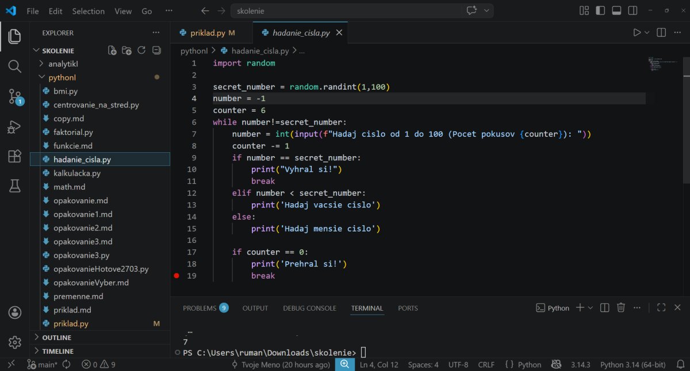
Task: Kill terminal using the trash icon
Action: pyautogui.click(x=621, y=308)
